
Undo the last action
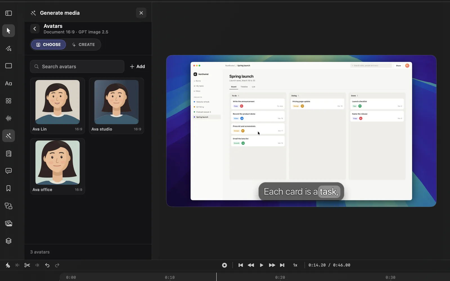(47, 265)
